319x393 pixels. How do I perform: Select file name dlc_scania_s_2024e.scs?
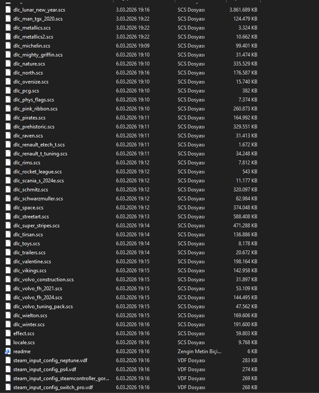point(39,181)
